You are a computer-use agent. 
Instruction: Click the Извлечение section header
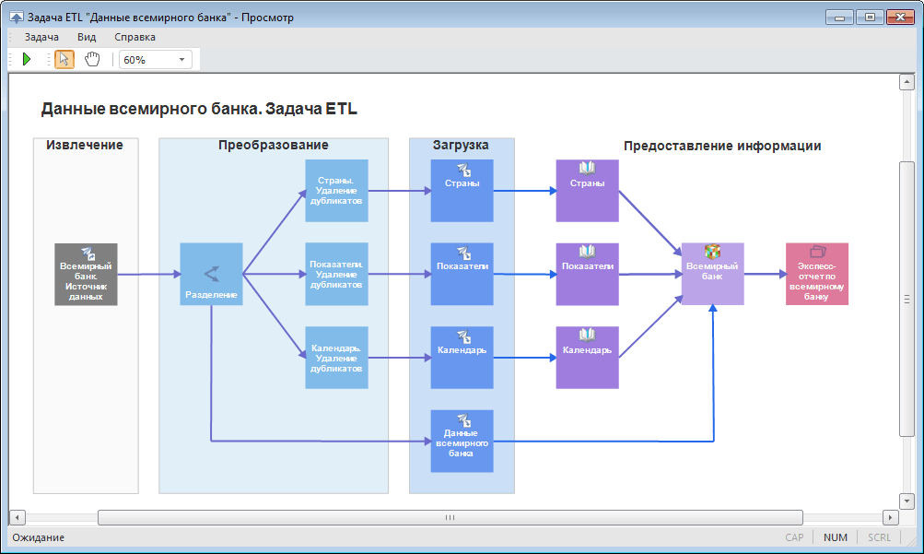[85, 145]
